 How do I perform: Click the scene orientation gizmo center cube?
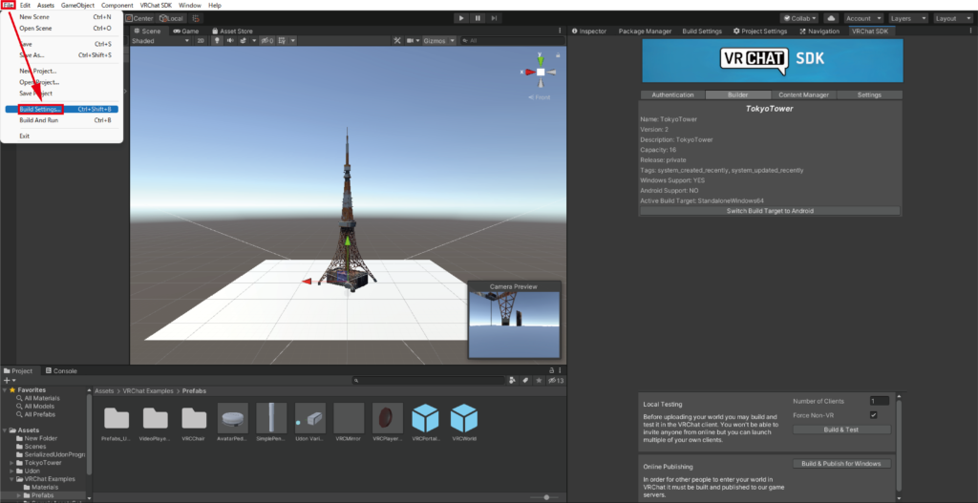click(541, 72)
